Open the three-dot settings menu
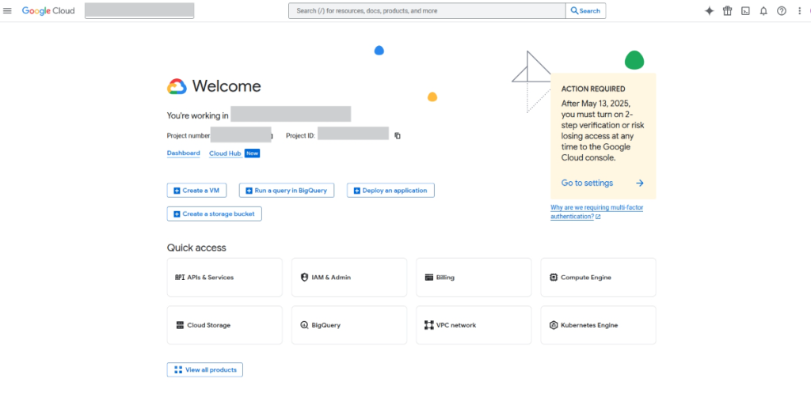Image resolution: width=811 pixels, height=420 pixels. 800,11
